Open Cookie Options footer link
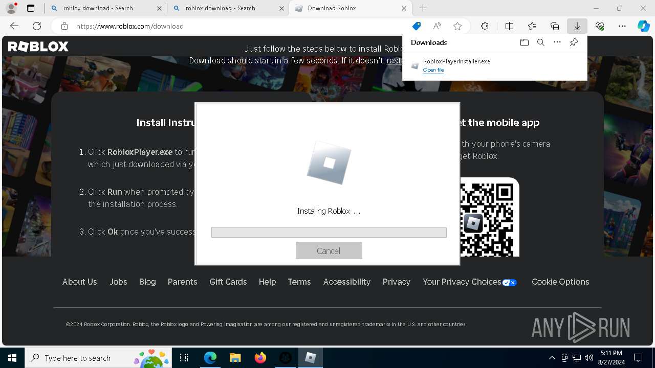Viewport: 655px width, 368px height. click(560, 282)
